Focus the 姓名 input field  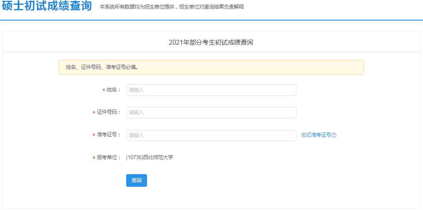(x=211, y=90)
